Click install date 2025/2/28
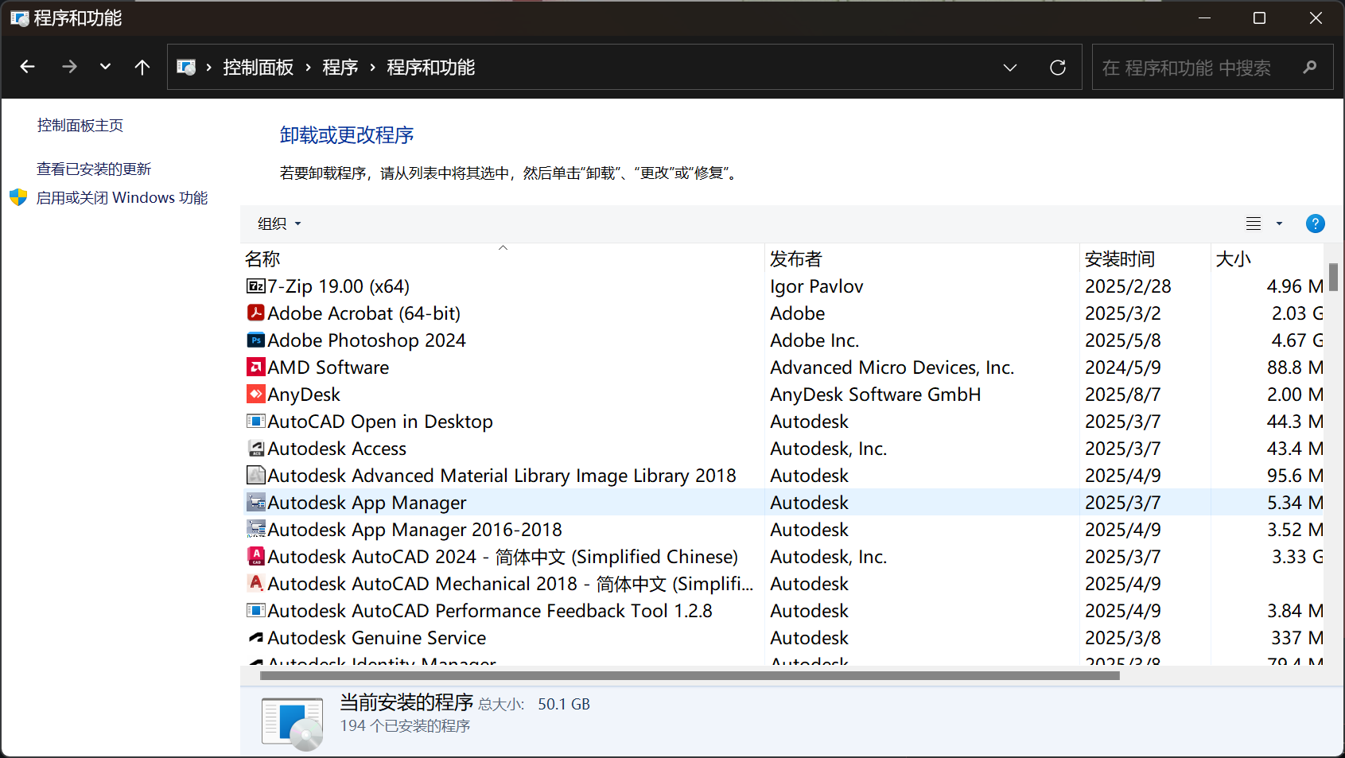 pyautogui.click(x=1128, y=286)
